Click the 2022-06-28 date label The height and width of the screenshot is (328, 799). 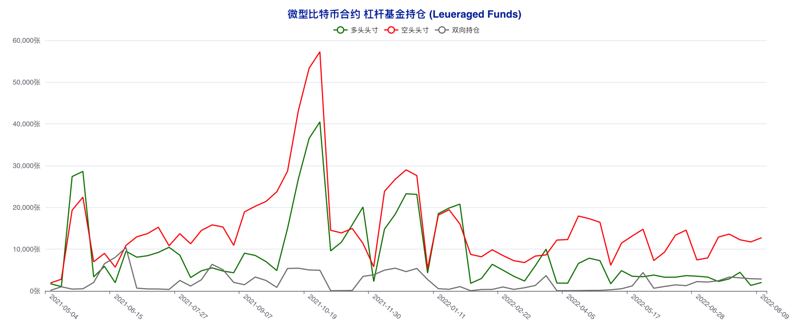click(x=710, y=307)
